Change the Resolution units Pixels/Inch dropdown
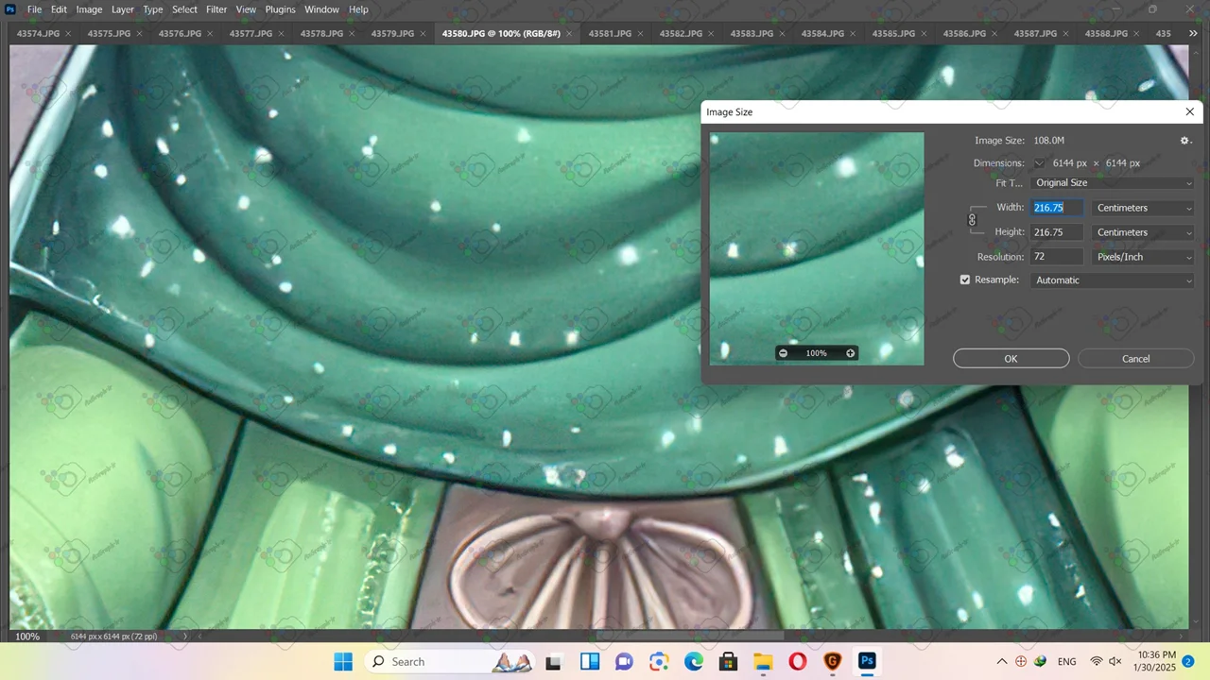 coord(1143,257)
